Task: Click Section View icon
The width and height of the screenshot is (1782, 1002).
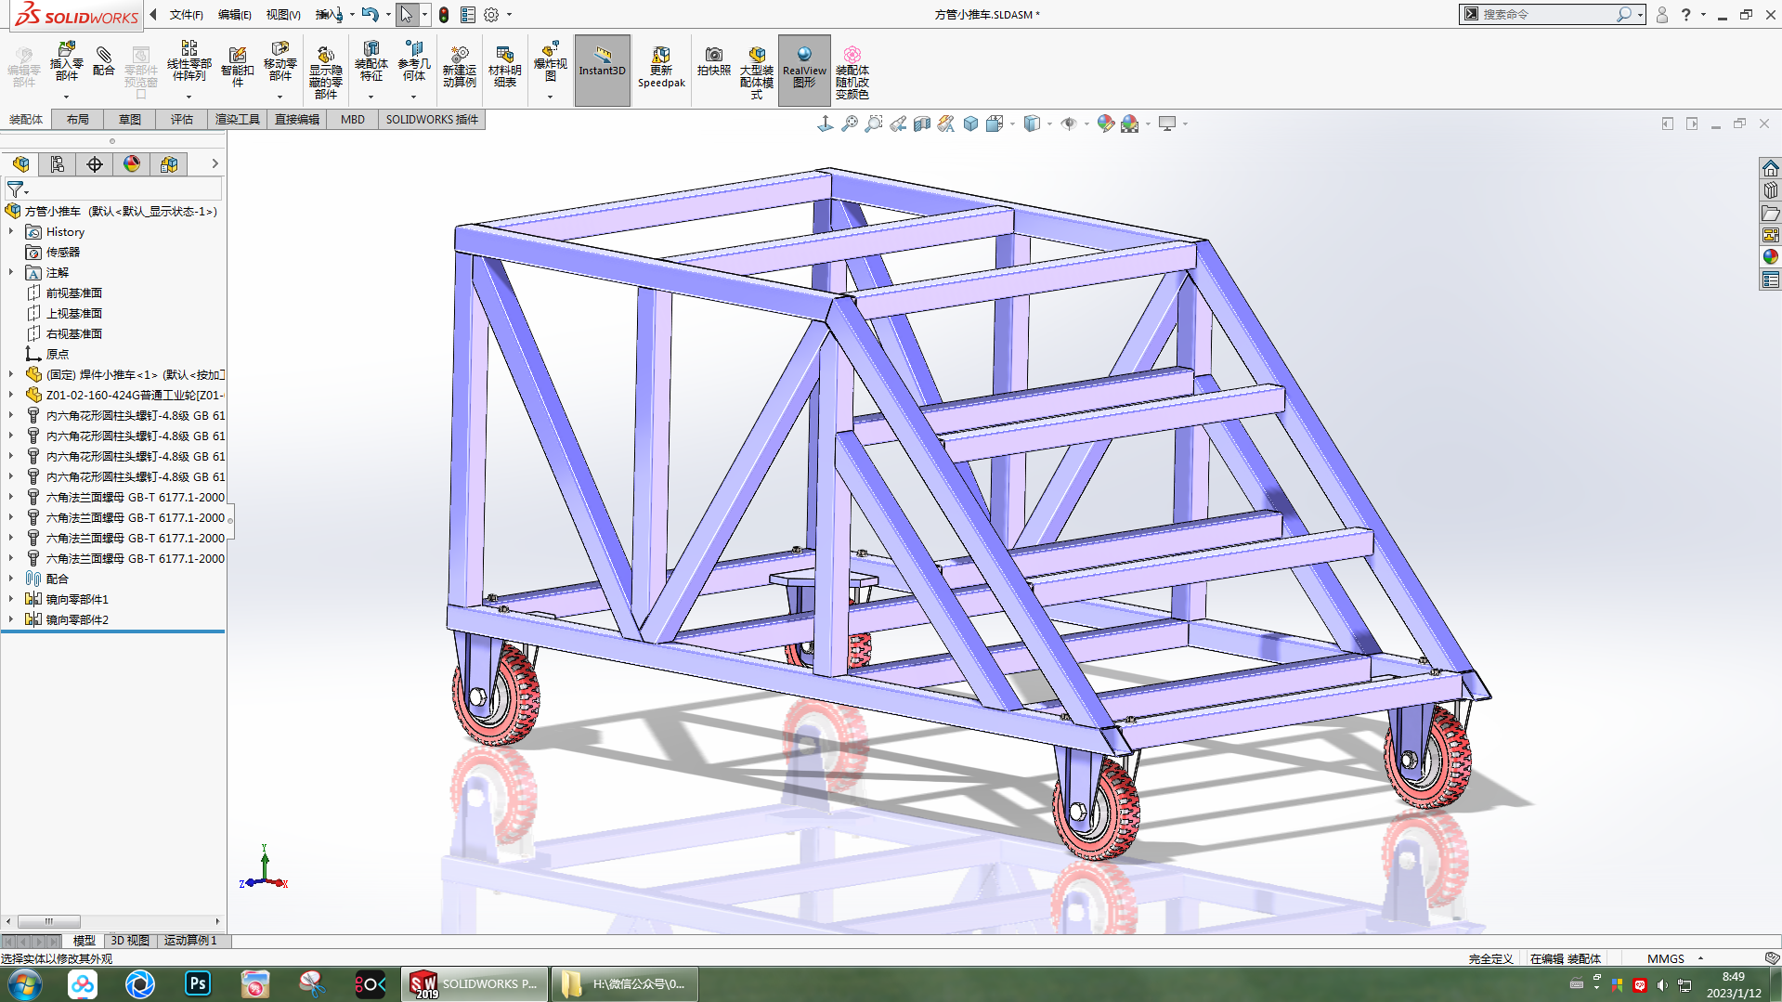Action: tap(922, 124)
